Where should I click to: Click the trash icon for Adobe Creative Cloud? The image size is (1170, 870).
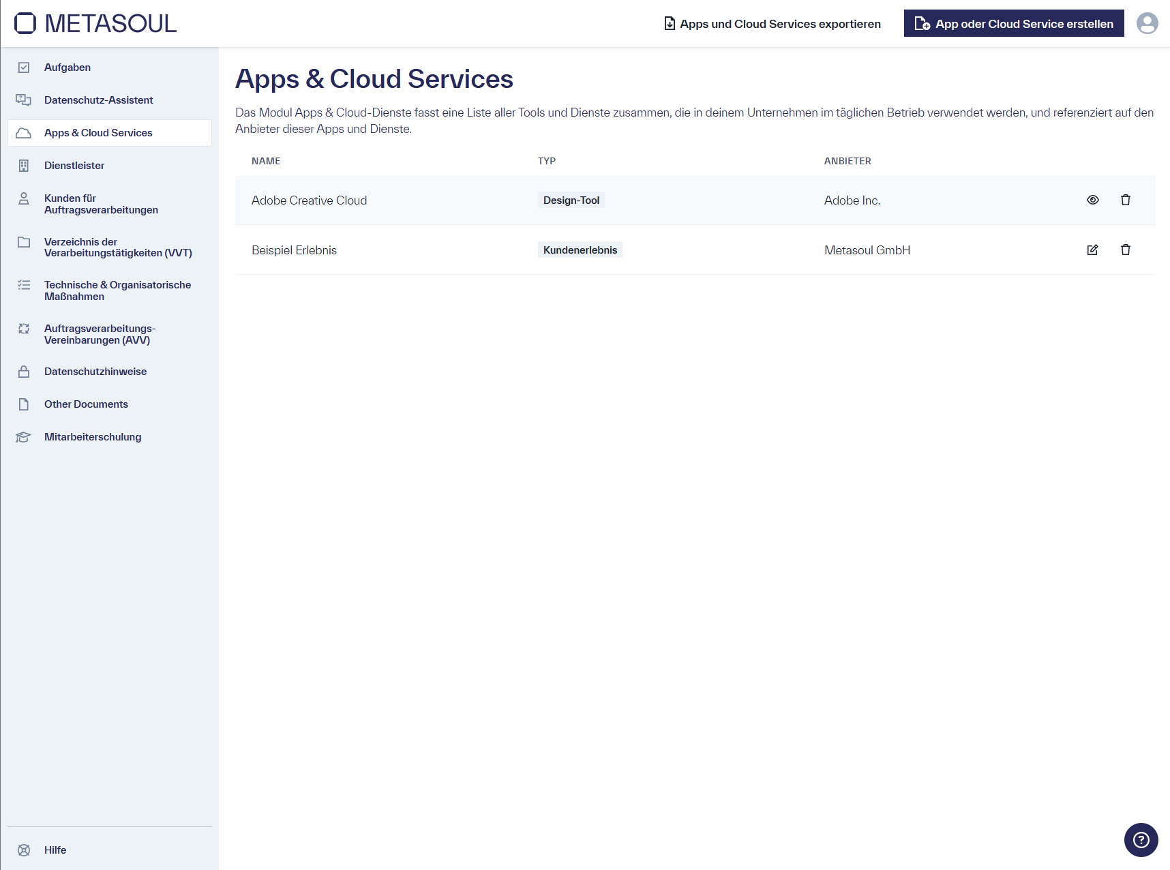[x=1126, y=200]
